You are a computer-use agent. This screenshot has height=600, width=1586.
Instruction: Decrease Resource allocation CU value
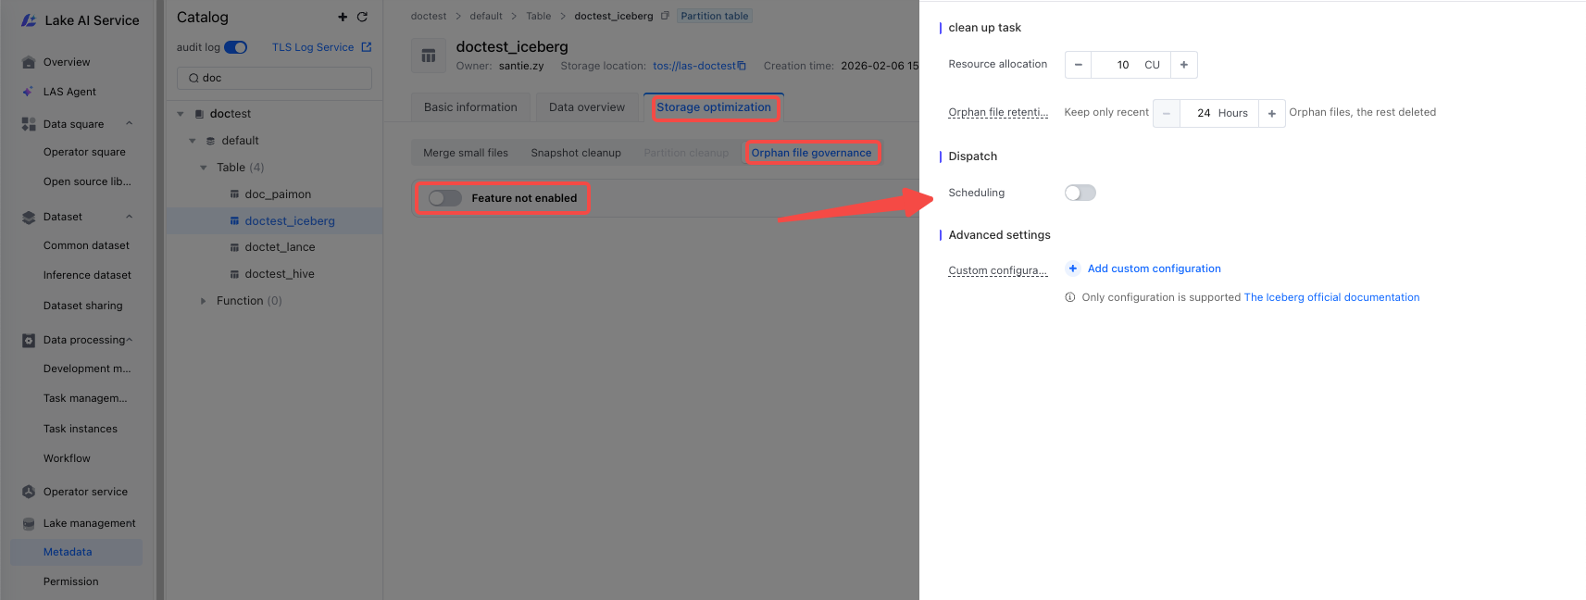point(1078,65)
